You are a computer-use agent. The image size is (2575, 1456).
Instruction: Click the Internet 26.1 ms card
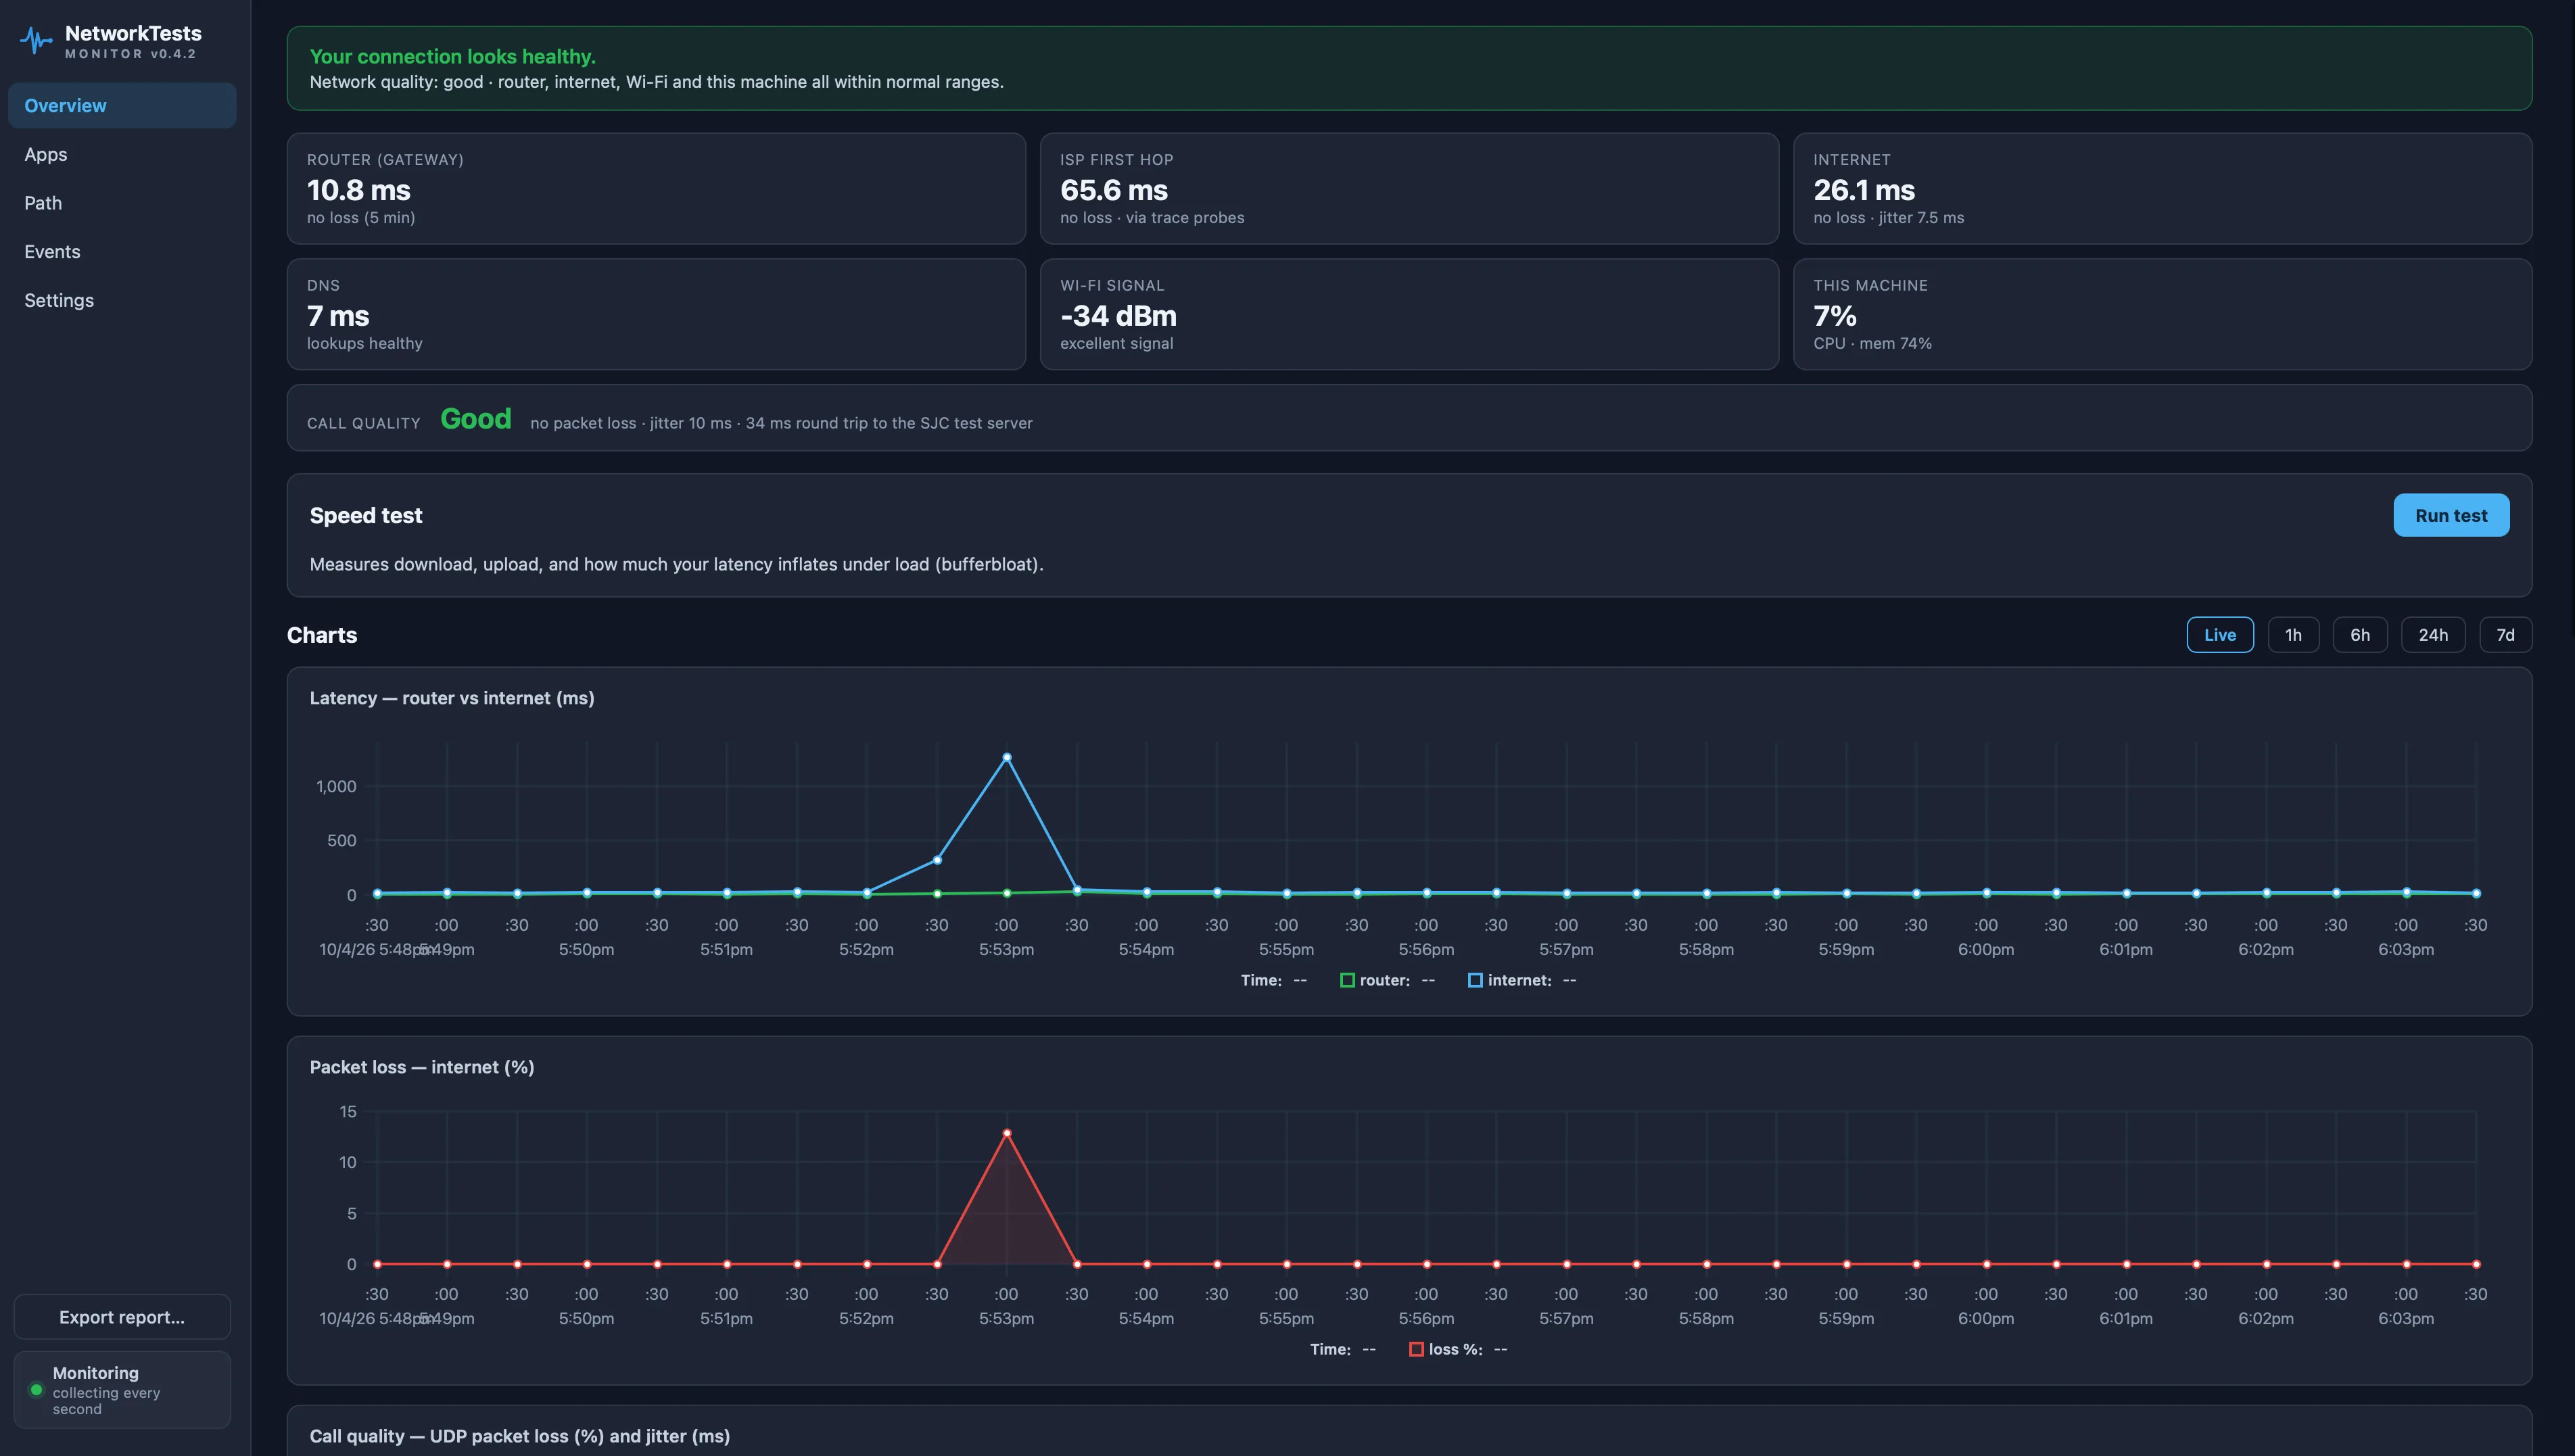[x=2163, y=189]
